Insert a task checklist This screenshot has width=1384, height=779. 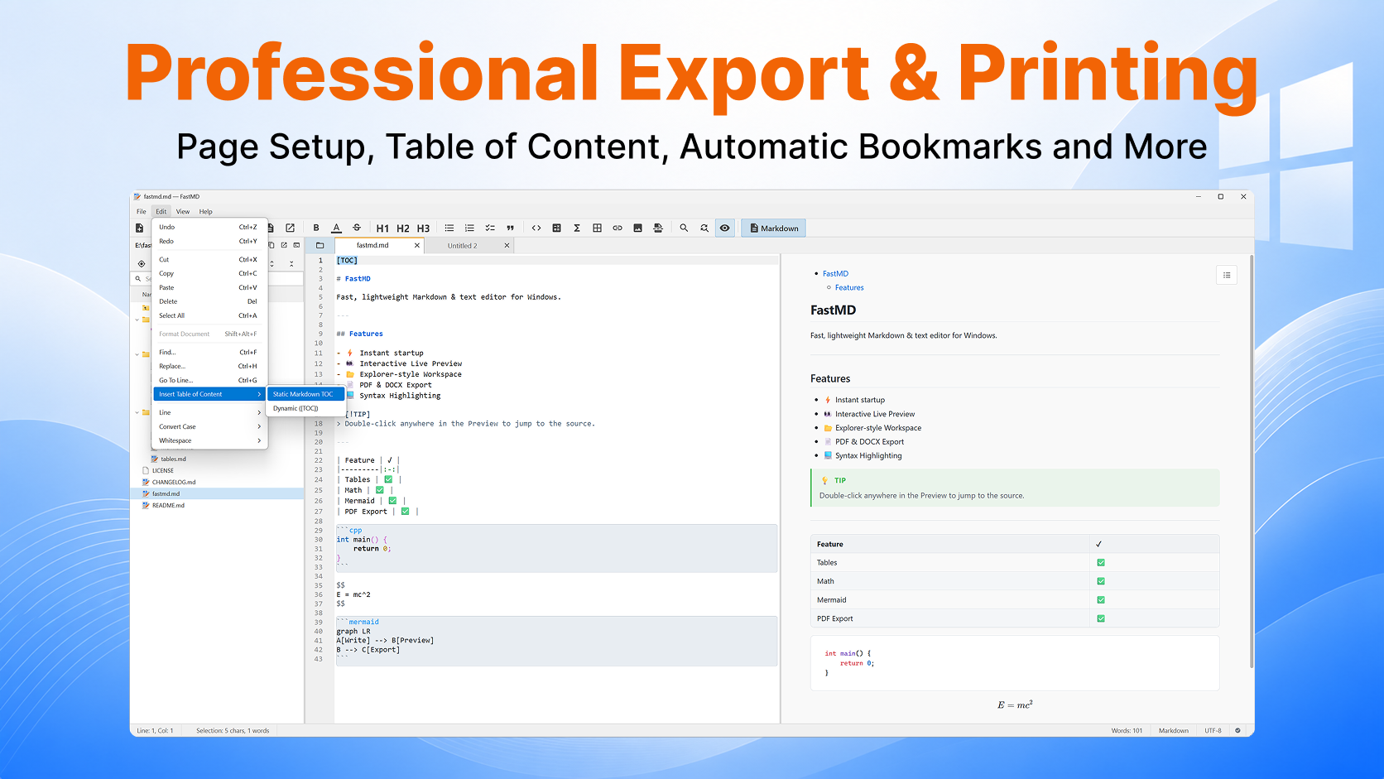point(490,228)
